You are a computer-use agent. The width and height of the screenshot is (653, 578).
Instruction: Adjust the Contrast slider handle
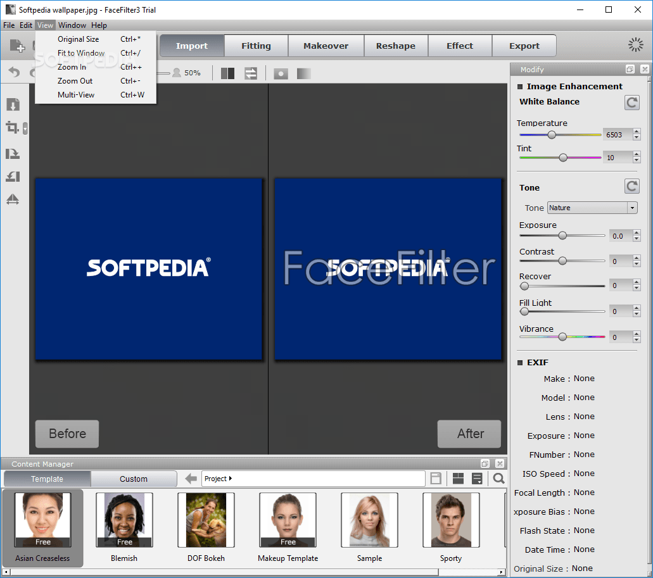click(x=562, y=261)
